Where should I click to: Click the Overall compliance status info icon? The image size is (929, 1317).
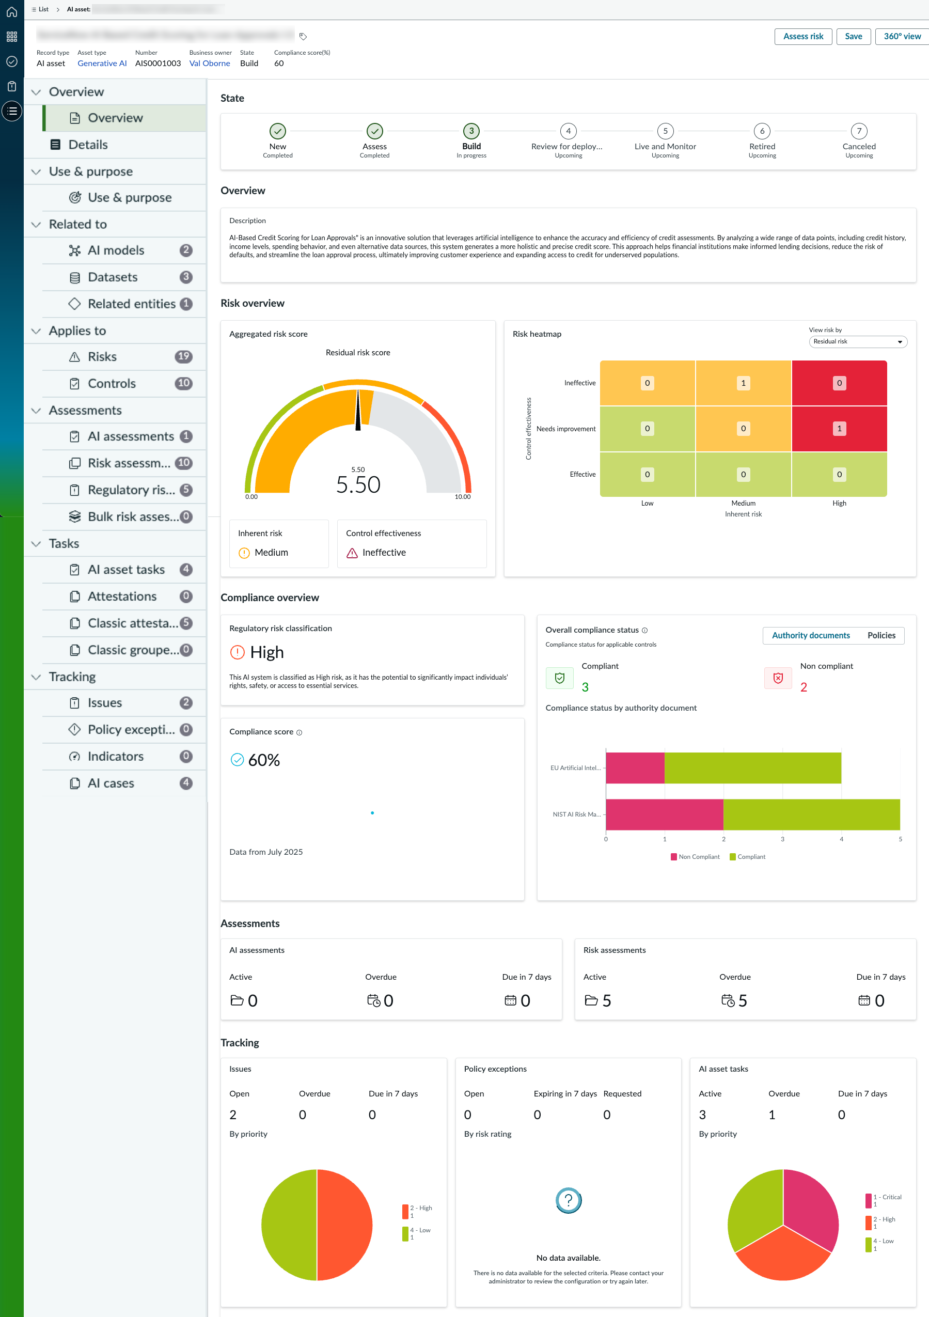pos(644,631)
